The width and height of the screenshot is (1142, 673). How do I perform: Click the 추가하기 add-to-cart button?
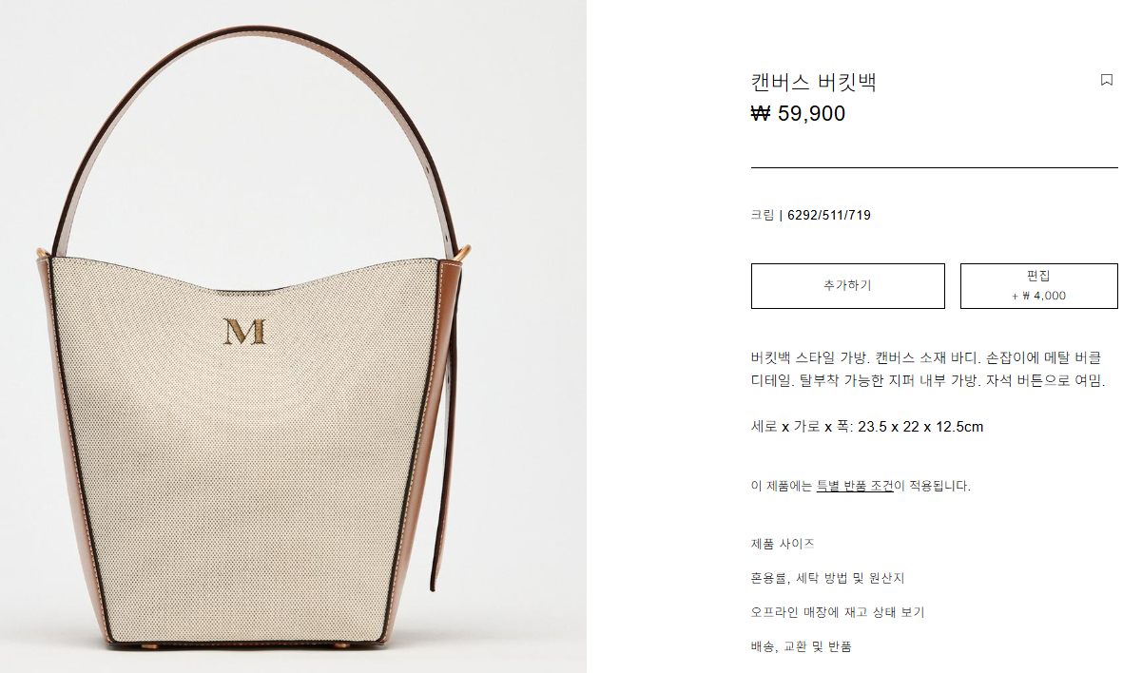pyautogui.click(x=847, y=286)
